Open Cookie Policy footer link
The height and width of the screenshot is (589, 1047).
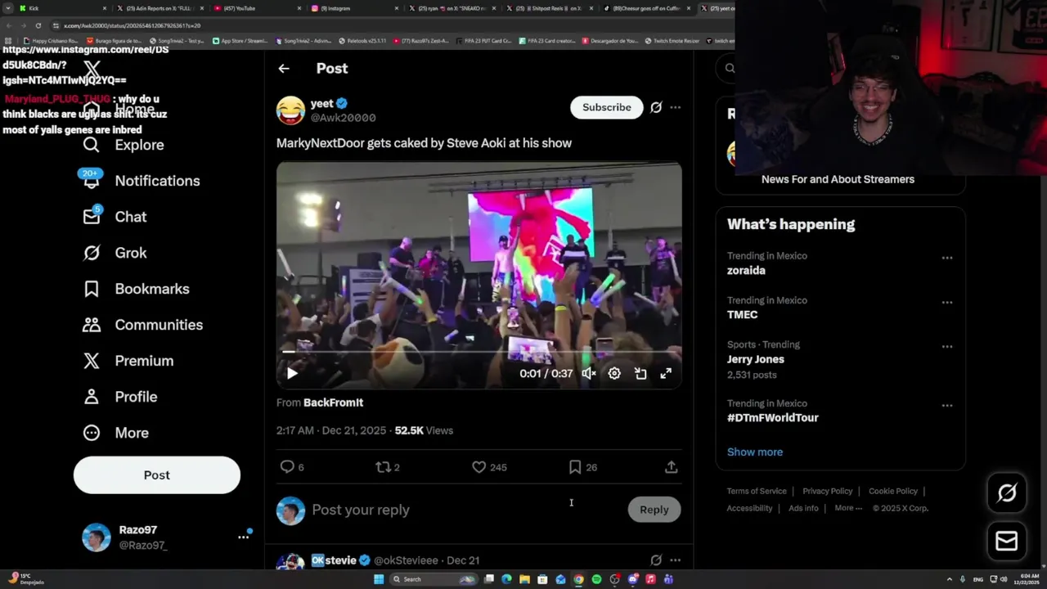[893, 492]
